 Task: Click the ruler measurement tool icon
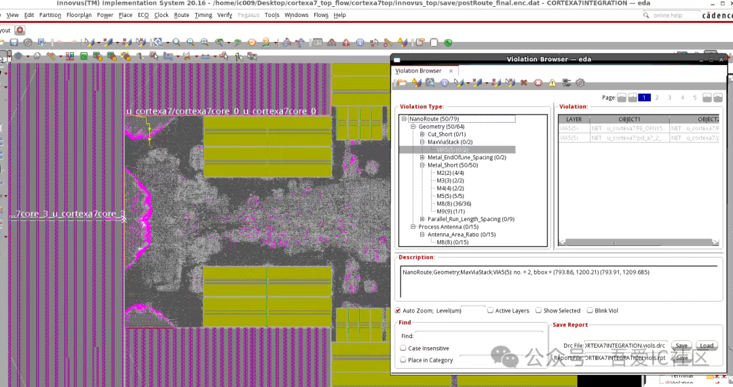pos(51,56)
